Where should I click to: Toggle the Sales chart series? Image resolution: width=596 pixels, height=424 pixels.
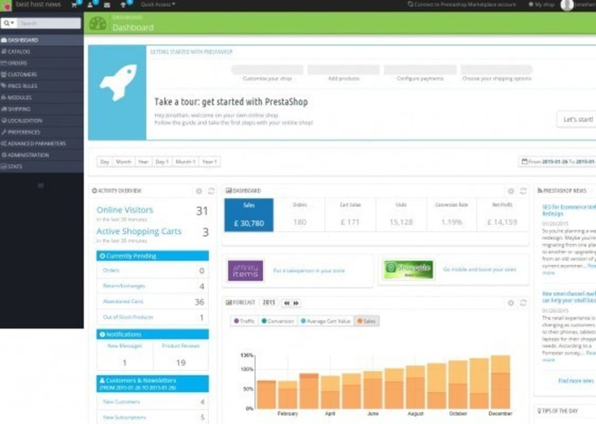pos(367,321)
